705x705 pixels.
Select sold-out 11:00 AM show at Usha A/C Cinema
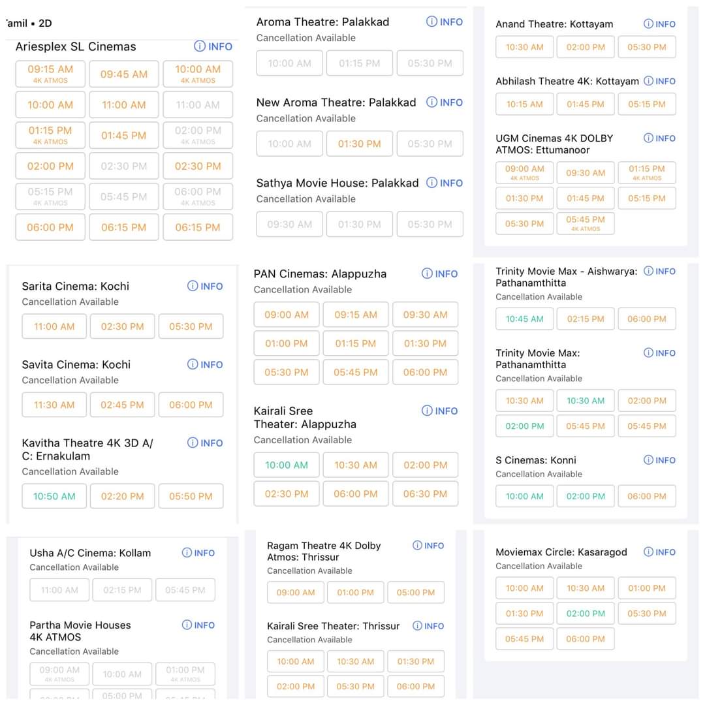click(59, 590)
